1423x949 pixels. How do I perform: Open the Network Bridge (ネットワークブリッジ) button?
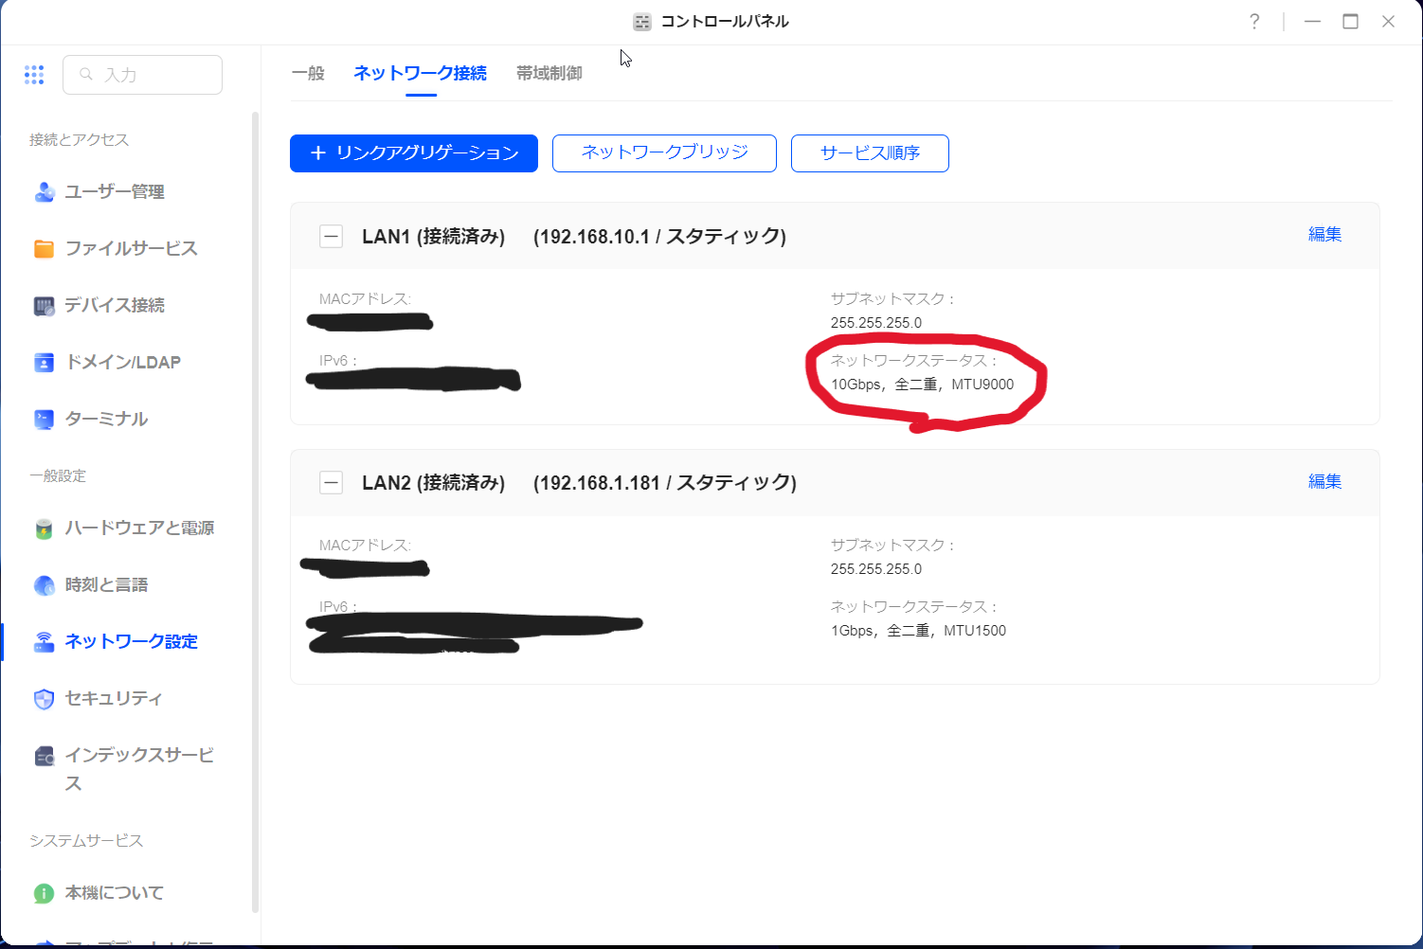point(664,153)
